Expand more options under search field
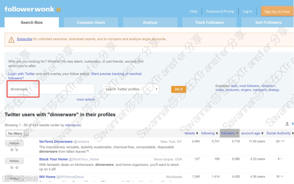 [85, 99]
